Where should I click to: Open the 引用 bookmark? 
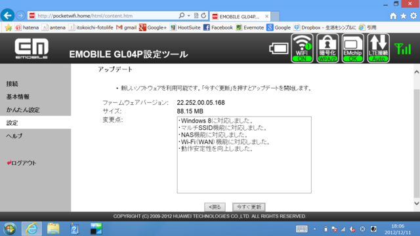click(367, 28)
